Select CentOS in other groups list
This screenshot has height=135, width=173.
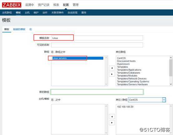(121, 58)
